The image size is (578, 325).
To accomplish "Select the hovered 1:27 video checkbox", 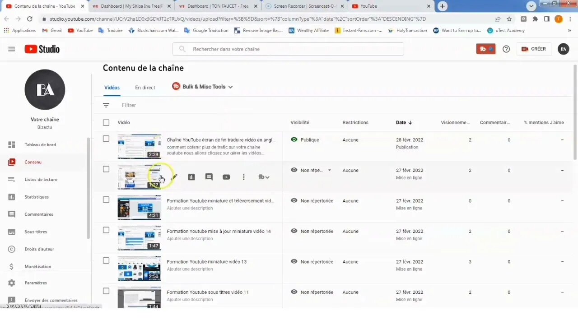I will tap(106, 169).
